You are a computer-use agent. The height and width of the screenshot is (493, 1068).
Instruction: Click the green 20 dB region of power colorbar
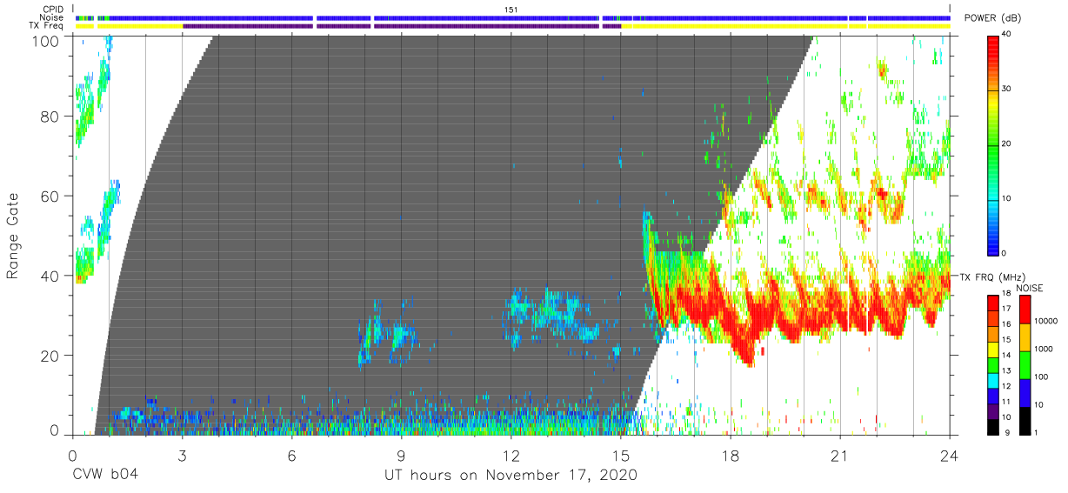point(992,144)
